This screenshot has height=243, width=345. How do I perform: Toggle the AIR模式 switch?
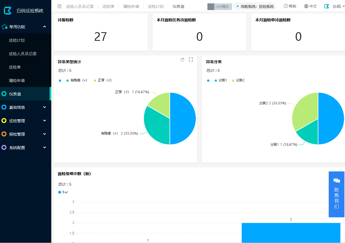point(220,7)
